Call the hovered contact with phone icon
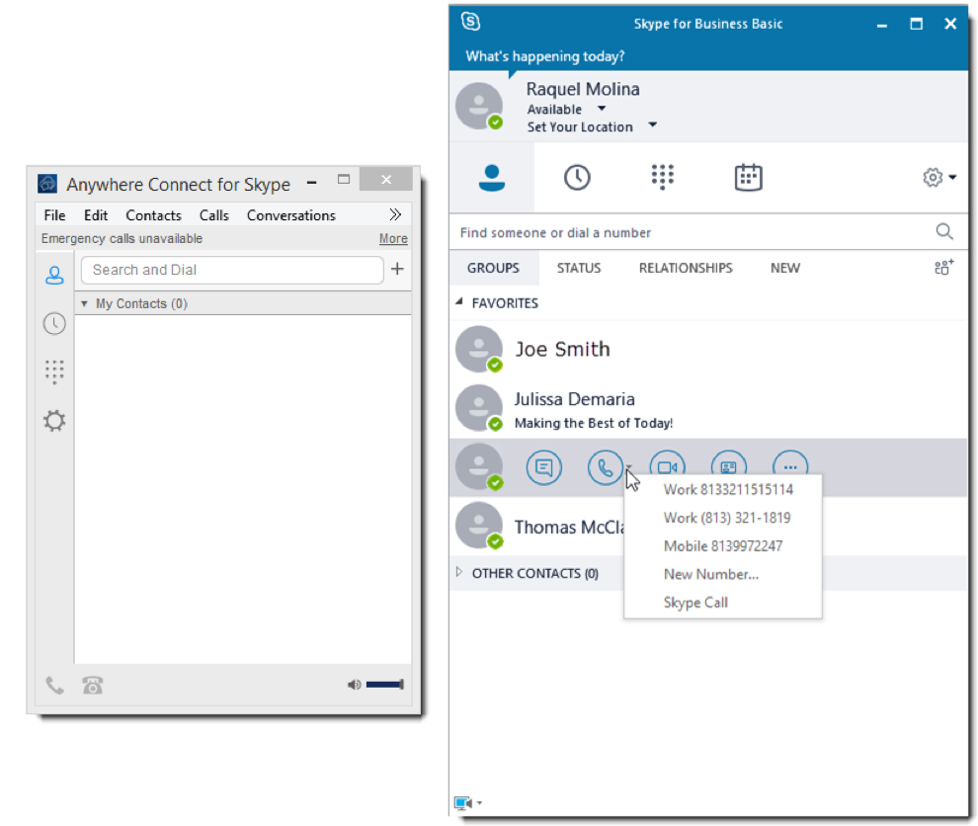The image size is (978, 826). click(x=605, y=467)
